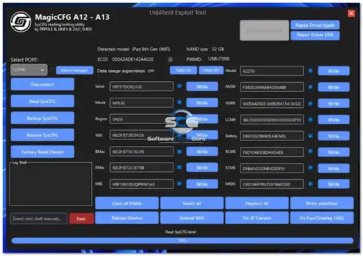The width and height of the screenshot is (363, 256).
Task: Click the MtSN field C431044YRU7L91MAT330
Action: pyautogui.click(x=272, y=184)
